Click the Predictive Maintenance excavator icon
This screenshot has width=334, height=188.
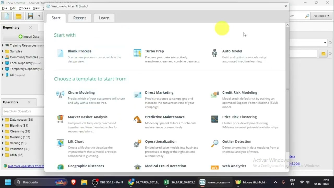click(137, 119)
